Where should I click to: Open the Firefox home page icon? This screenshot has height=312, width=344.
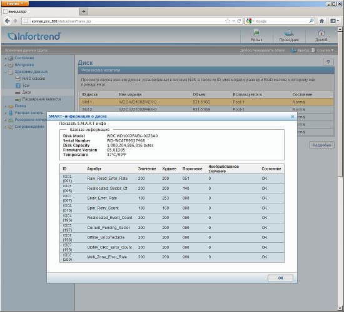click(321, 21)
